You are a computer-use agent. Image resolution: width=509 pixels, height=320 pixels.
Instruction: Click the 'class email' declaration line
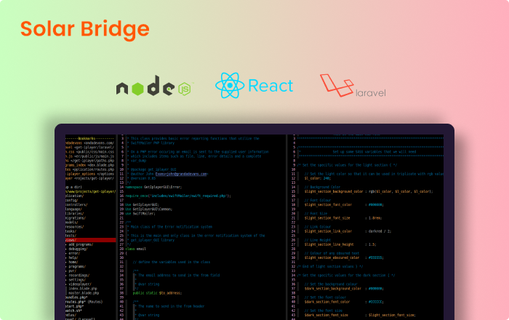click(x=136, y=249)
